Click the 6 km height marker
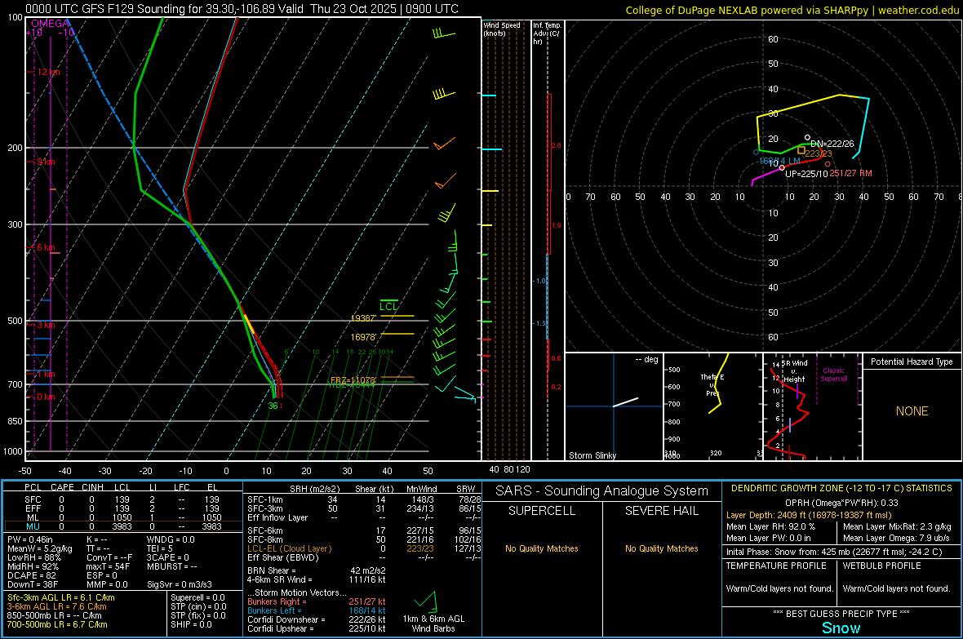This screenshot has width=963, height=639. tap(46, 247)
